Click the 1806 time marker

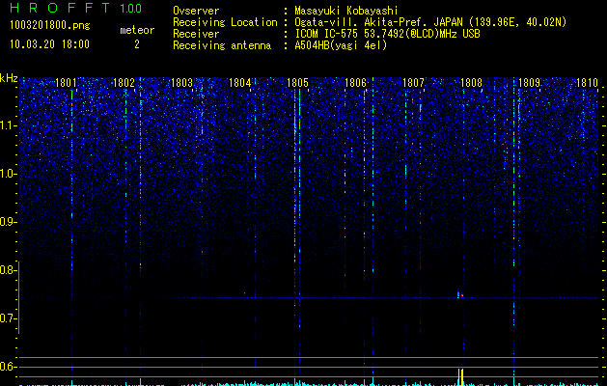point(355,83)
